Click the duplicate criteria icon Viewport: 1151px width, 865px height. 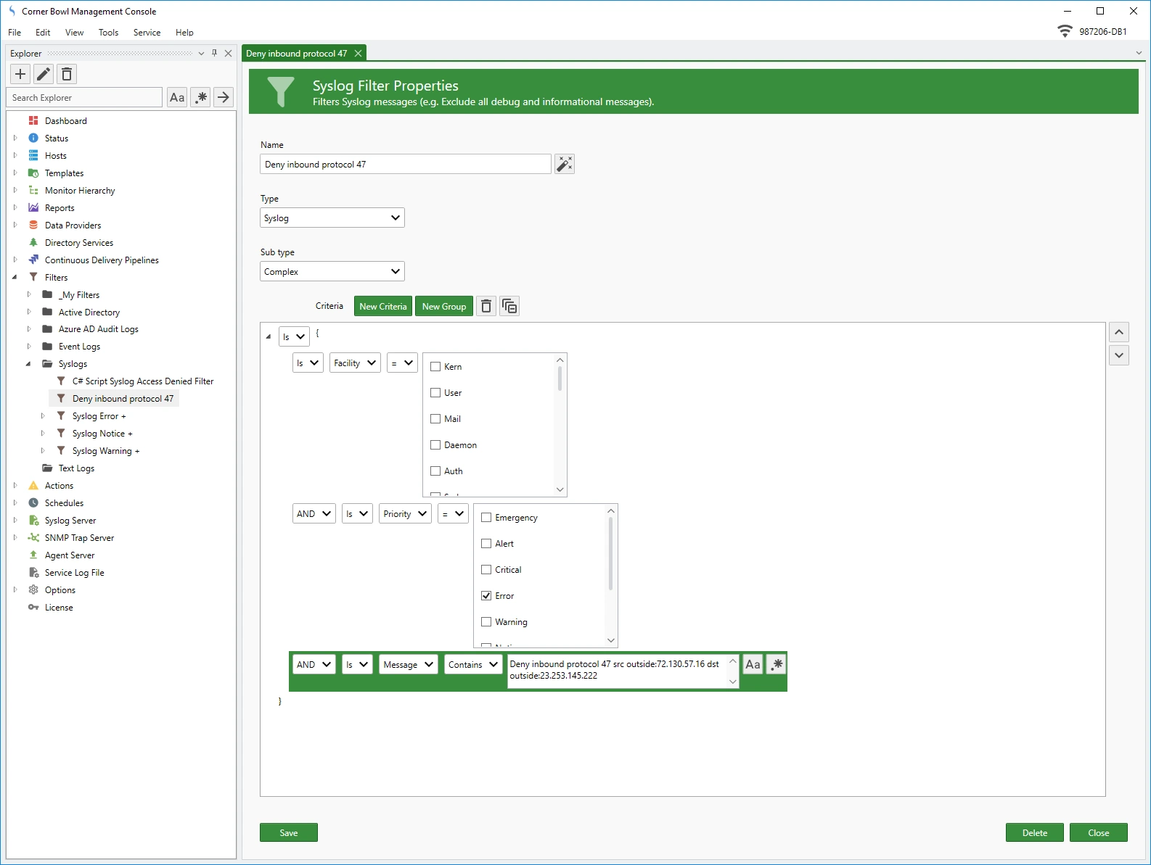pos(509,307)
